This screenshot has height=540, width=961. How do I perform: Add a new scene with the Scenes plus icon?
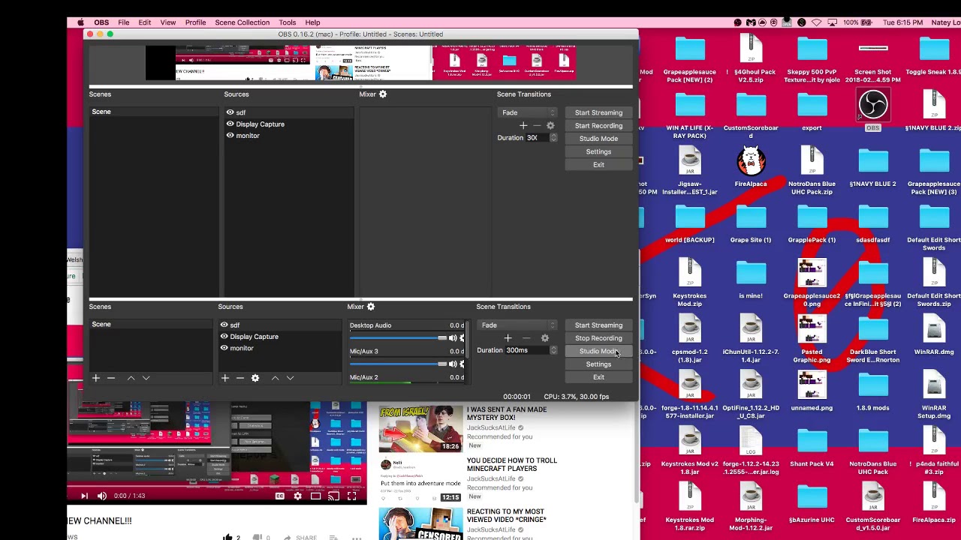click(x=96, y=378)
